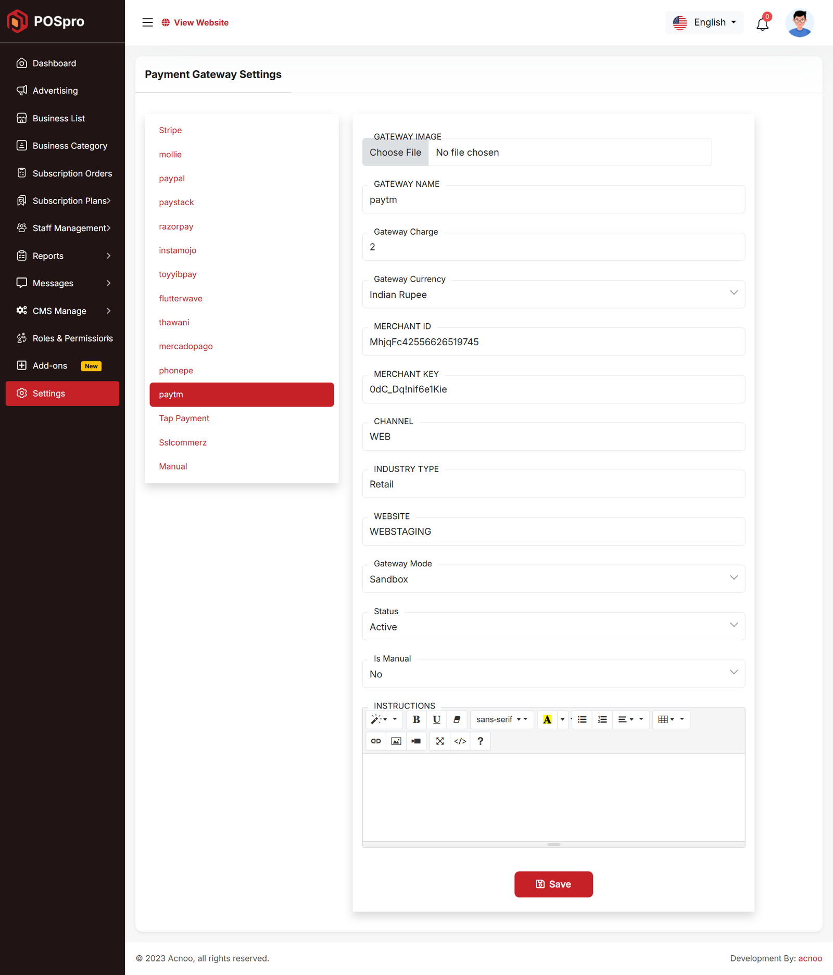Open the Gateway Currency dropdown
The height and width of the screenshot is (975, 833).
(553, 295)
